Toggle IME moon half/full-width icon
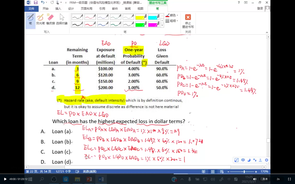295x184 pixels. 249,160
